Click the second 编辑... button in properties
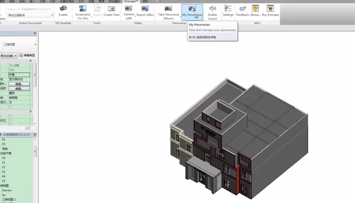 (x=19, y=89)
